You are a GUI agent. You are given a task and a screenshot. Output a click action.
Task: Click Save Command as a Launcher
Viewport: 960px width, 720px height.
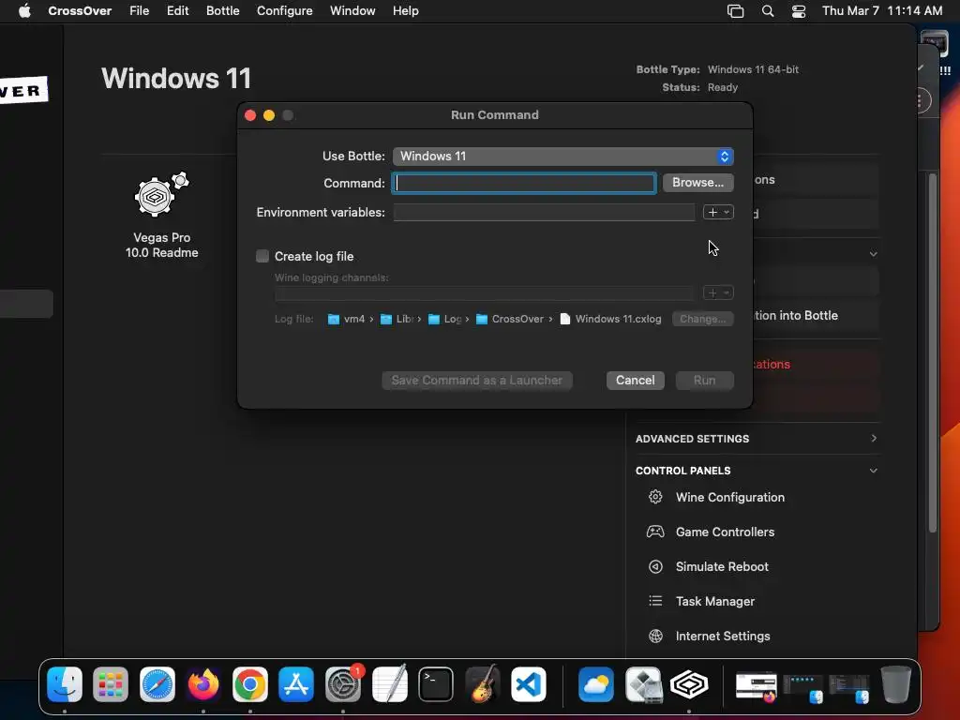point(477,381)
